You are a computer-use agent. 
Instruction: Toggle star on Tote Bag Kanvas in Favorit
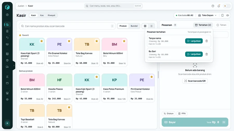[97, 41]
